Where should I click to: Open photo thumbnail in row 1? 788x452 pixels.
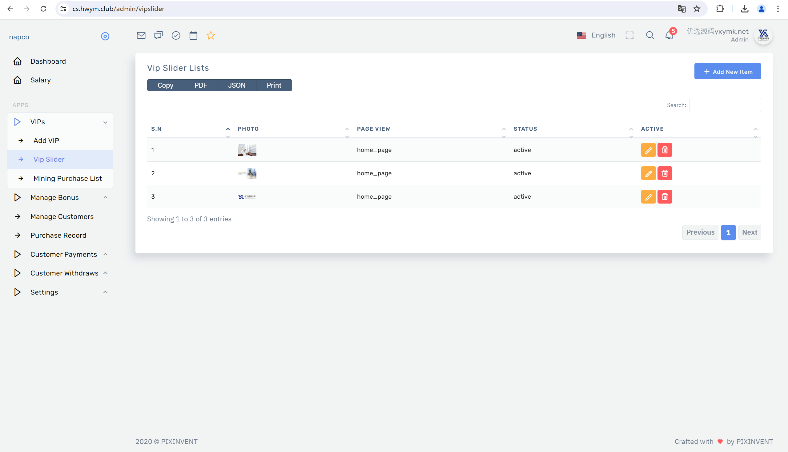(x=247, y=150)
